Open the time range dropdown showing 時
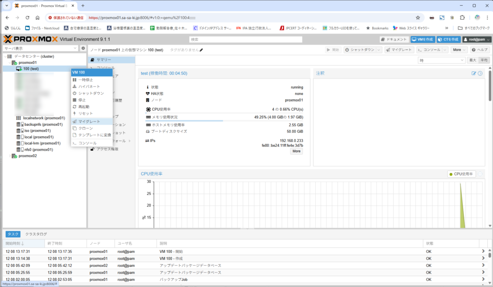This screenshot has height=287, width=493. (441, 60)
